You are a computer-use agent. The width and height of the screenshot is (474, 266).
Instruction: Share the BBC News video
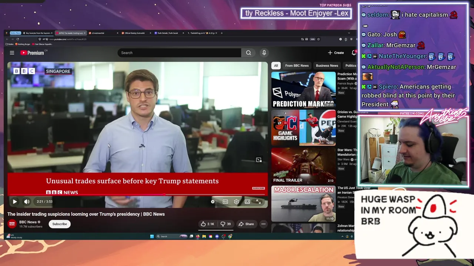tap(246, 224)
